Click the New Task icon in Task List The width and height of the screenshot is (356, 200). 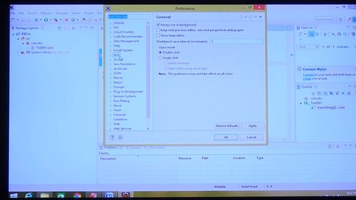pos(300,34)
